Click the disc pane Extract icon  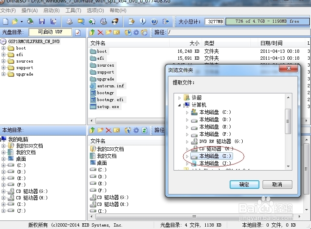[128, 32]
